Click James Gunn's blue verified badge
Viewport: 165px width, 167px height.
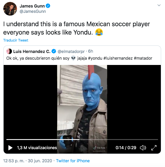[48, 6]
